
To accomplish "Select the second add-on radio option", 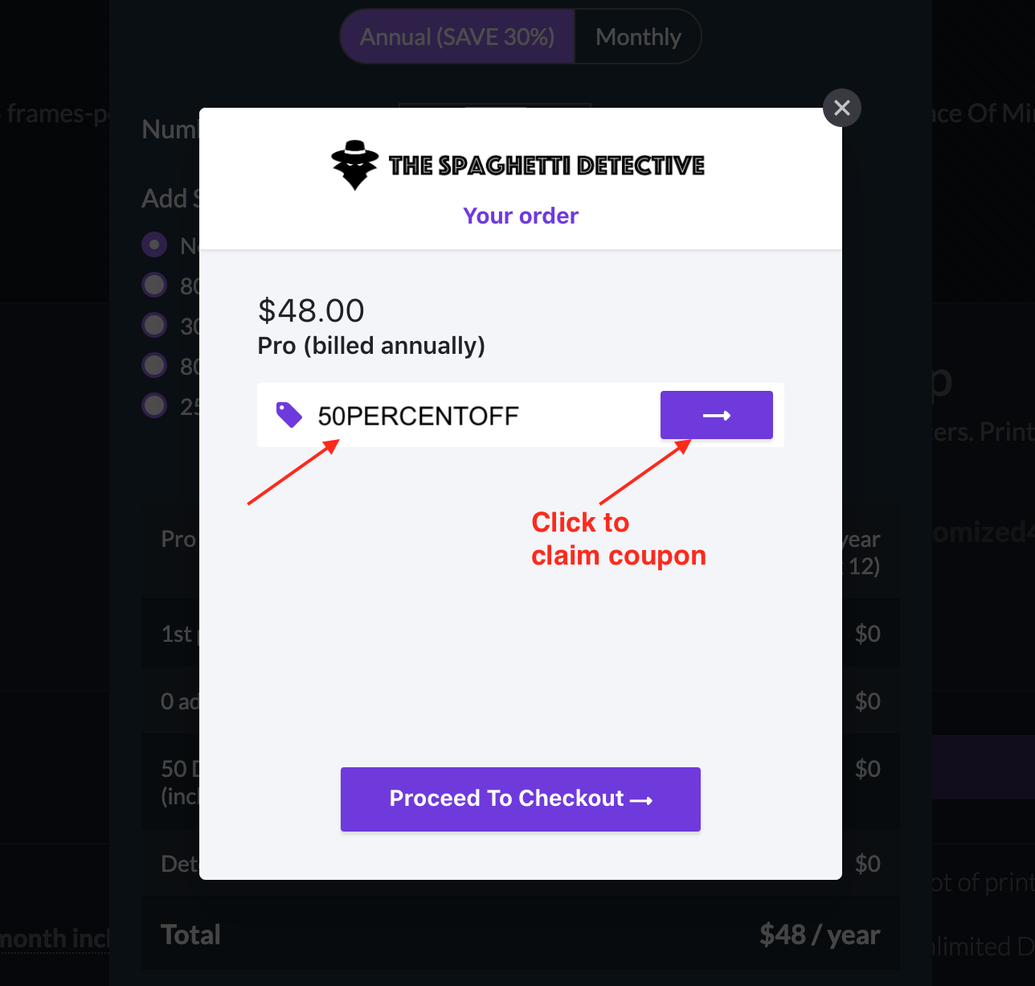I will [x=154, y=285].
